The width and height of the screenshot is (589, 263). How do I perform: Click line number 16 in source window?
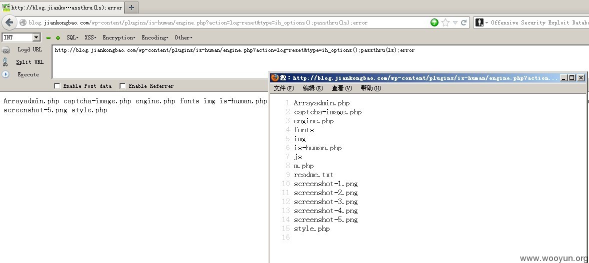pyautogui.click(x=286, y=238)
